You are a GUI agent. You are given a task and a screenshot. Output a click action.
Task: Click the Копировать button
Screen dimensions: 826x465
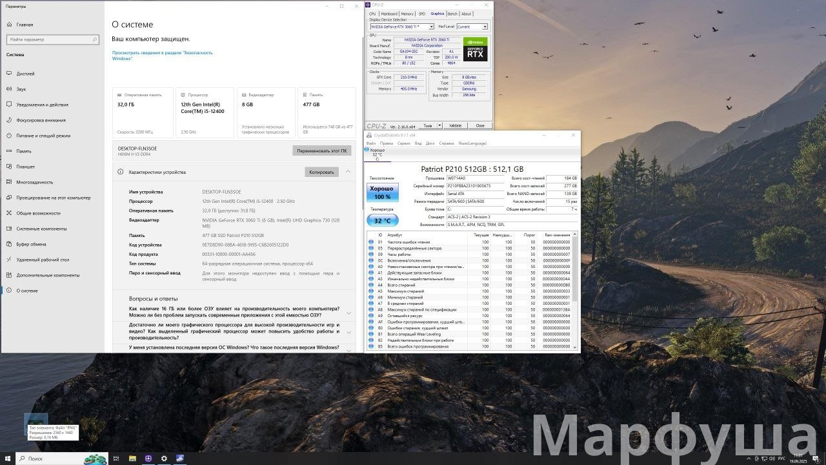pyautogui.click(x=321, y=172)
